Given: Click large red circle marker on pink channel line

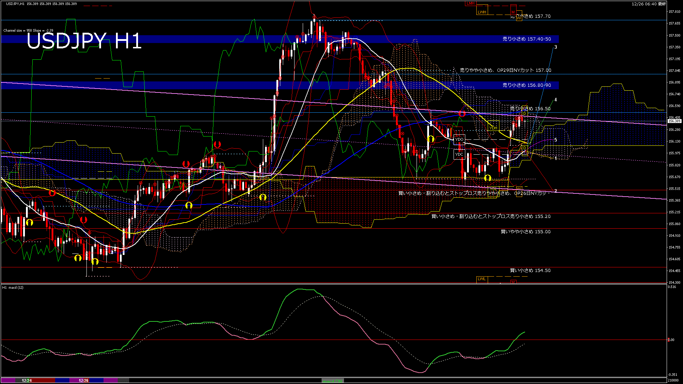Looking at the screenshot, I should 462,114.
